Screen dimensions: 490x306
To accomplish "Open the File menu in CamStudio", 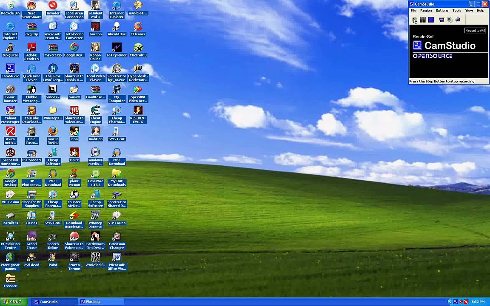I will (x=413, y=11).
